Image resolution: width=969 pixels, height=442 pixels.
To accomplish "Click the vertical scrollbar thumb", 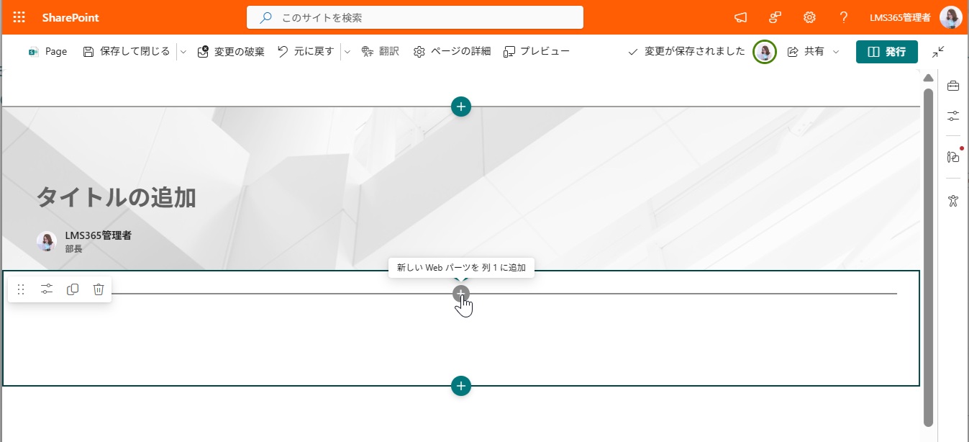I will click(929, 257).
